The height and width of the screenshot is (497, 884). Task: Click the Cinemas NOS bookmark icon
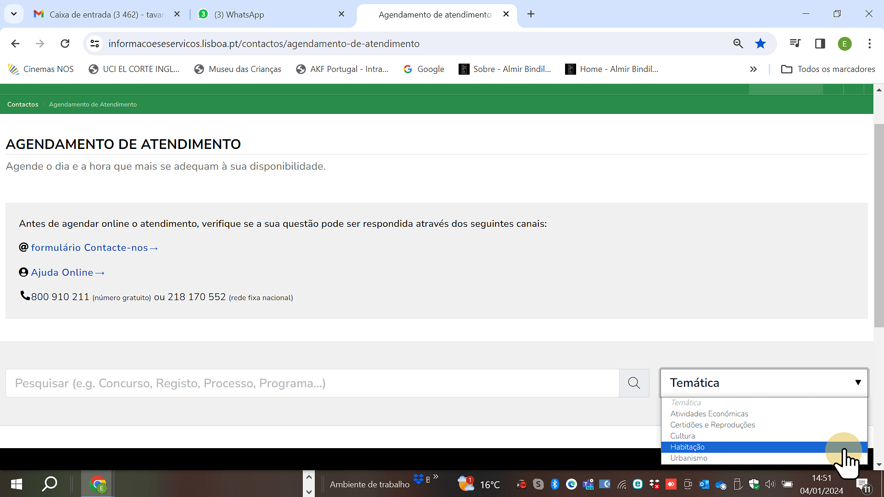click(14, 69)
